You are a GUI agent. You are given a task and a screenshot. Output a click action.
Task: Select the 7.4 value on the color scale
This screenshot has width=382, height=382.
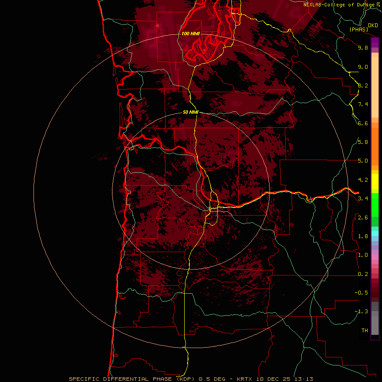click(363, 104)
